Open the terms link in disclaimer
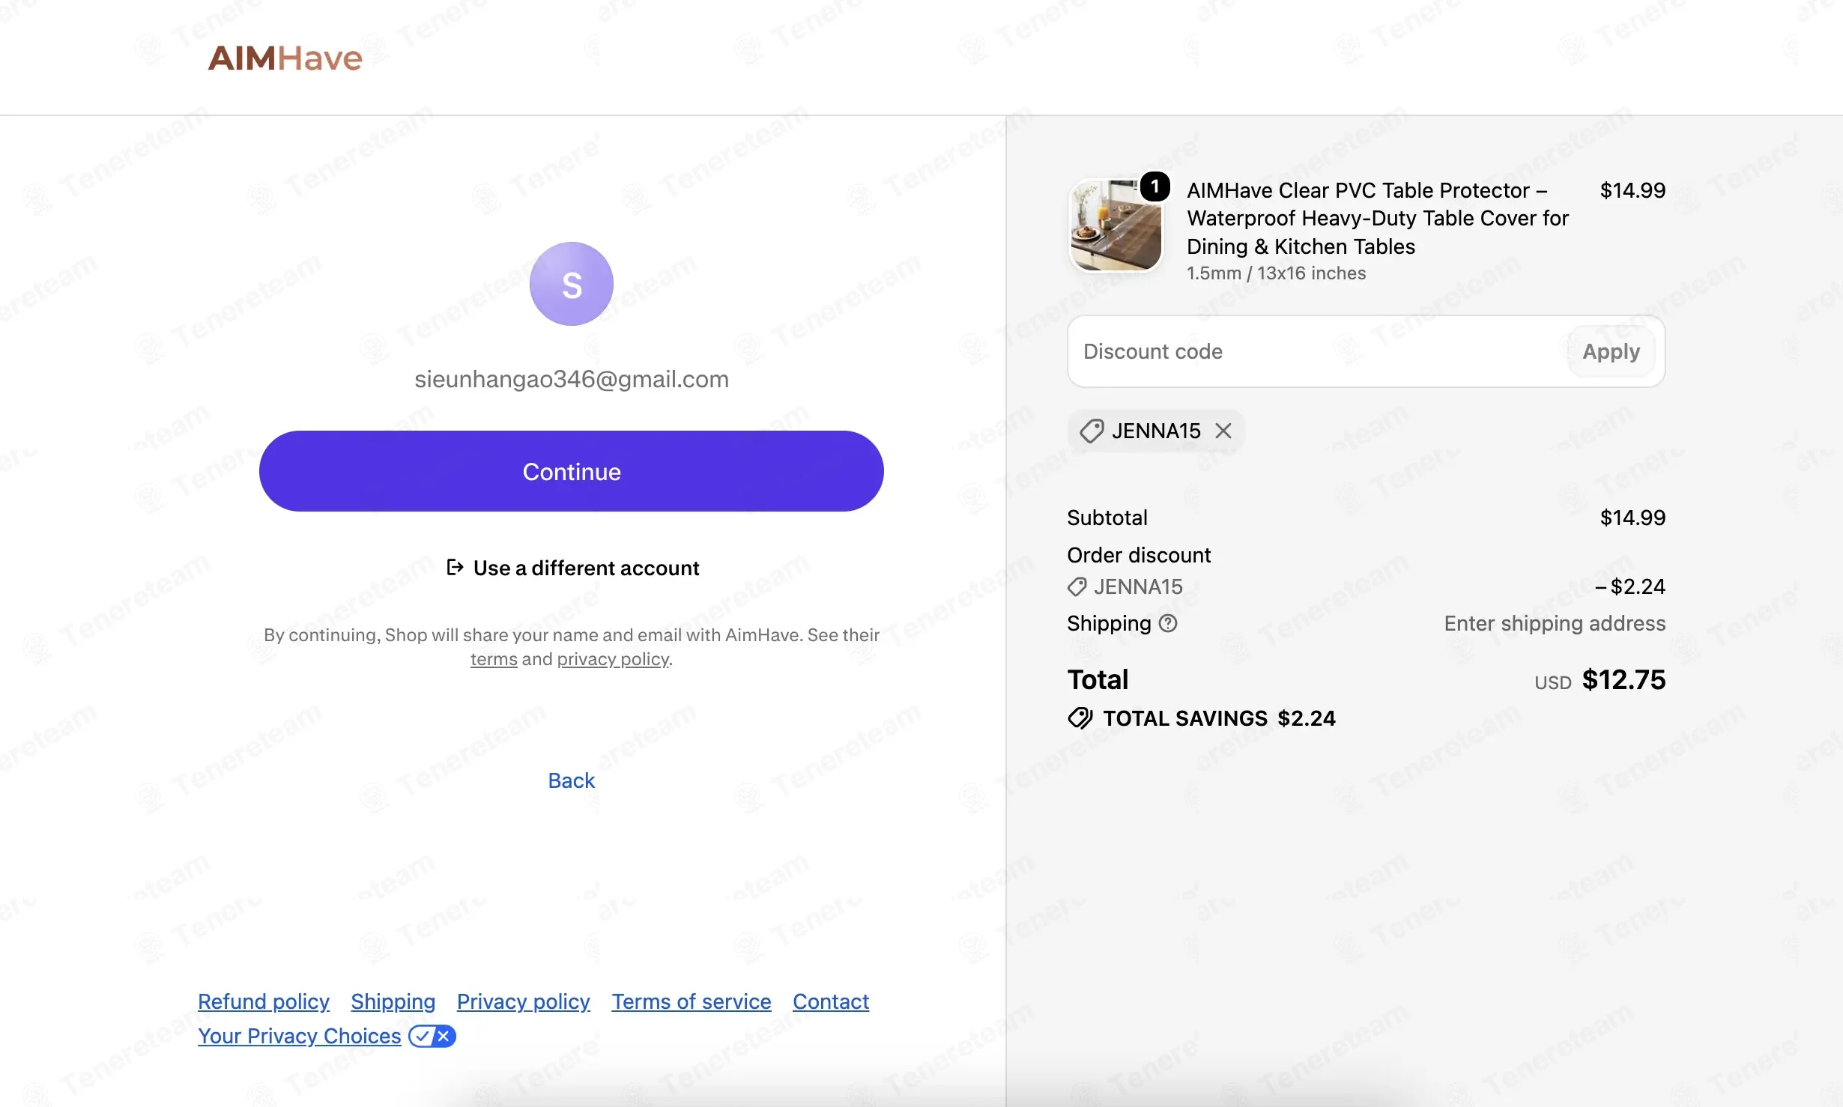The height and width of the screenshot is (1107, 1843). (x=494, y=659)
